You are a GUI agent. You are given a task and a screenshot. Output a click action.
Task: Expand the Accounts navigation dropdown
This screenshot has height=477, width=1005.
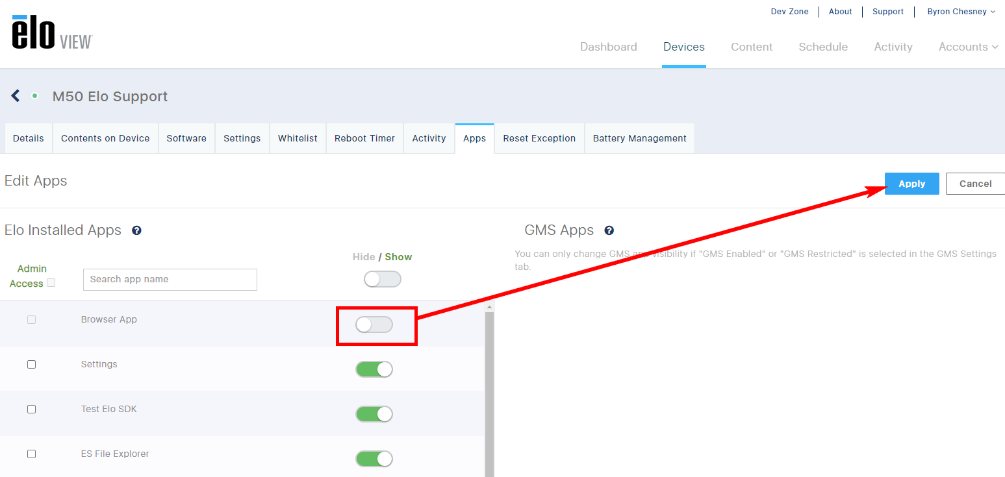point(968,47)
